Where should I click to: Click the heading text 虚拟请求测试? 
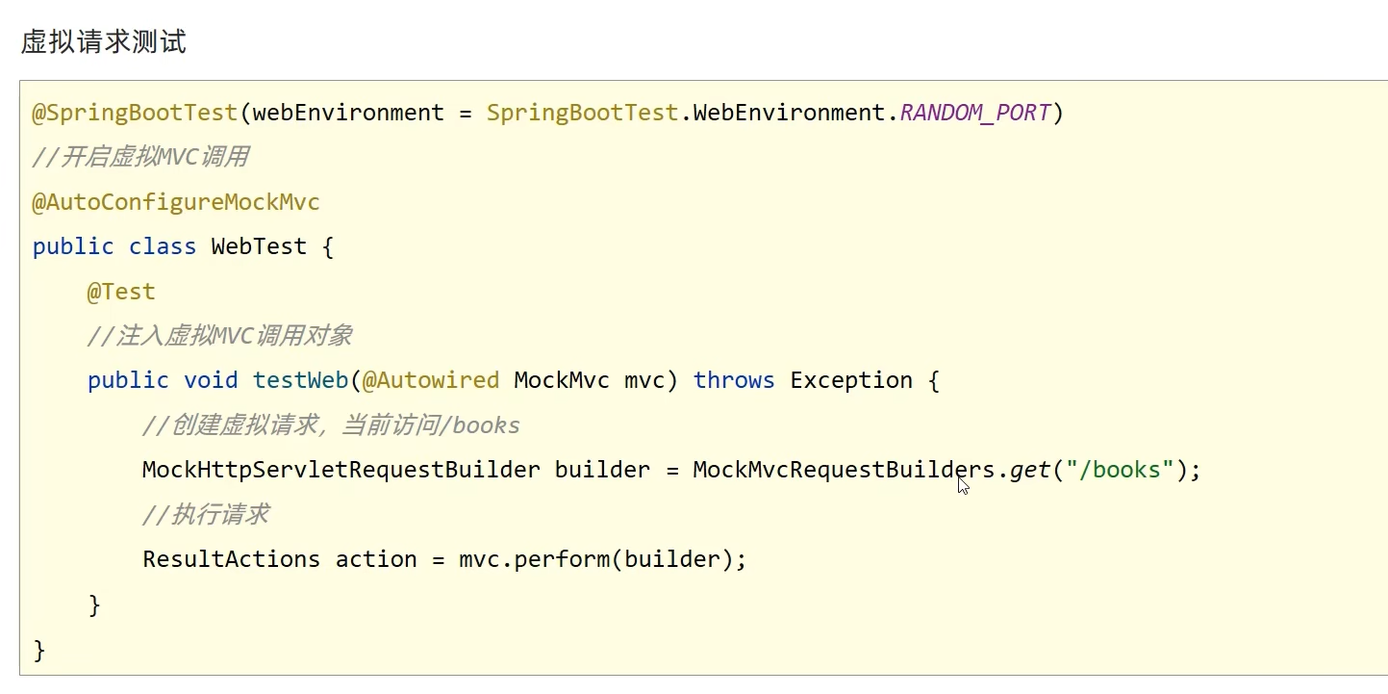point(103,42)
